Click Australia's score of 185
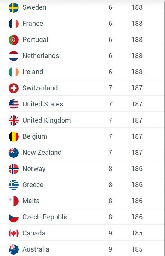Image resolution: width=165 pixels, height=256 pixels. click(137, 249)
